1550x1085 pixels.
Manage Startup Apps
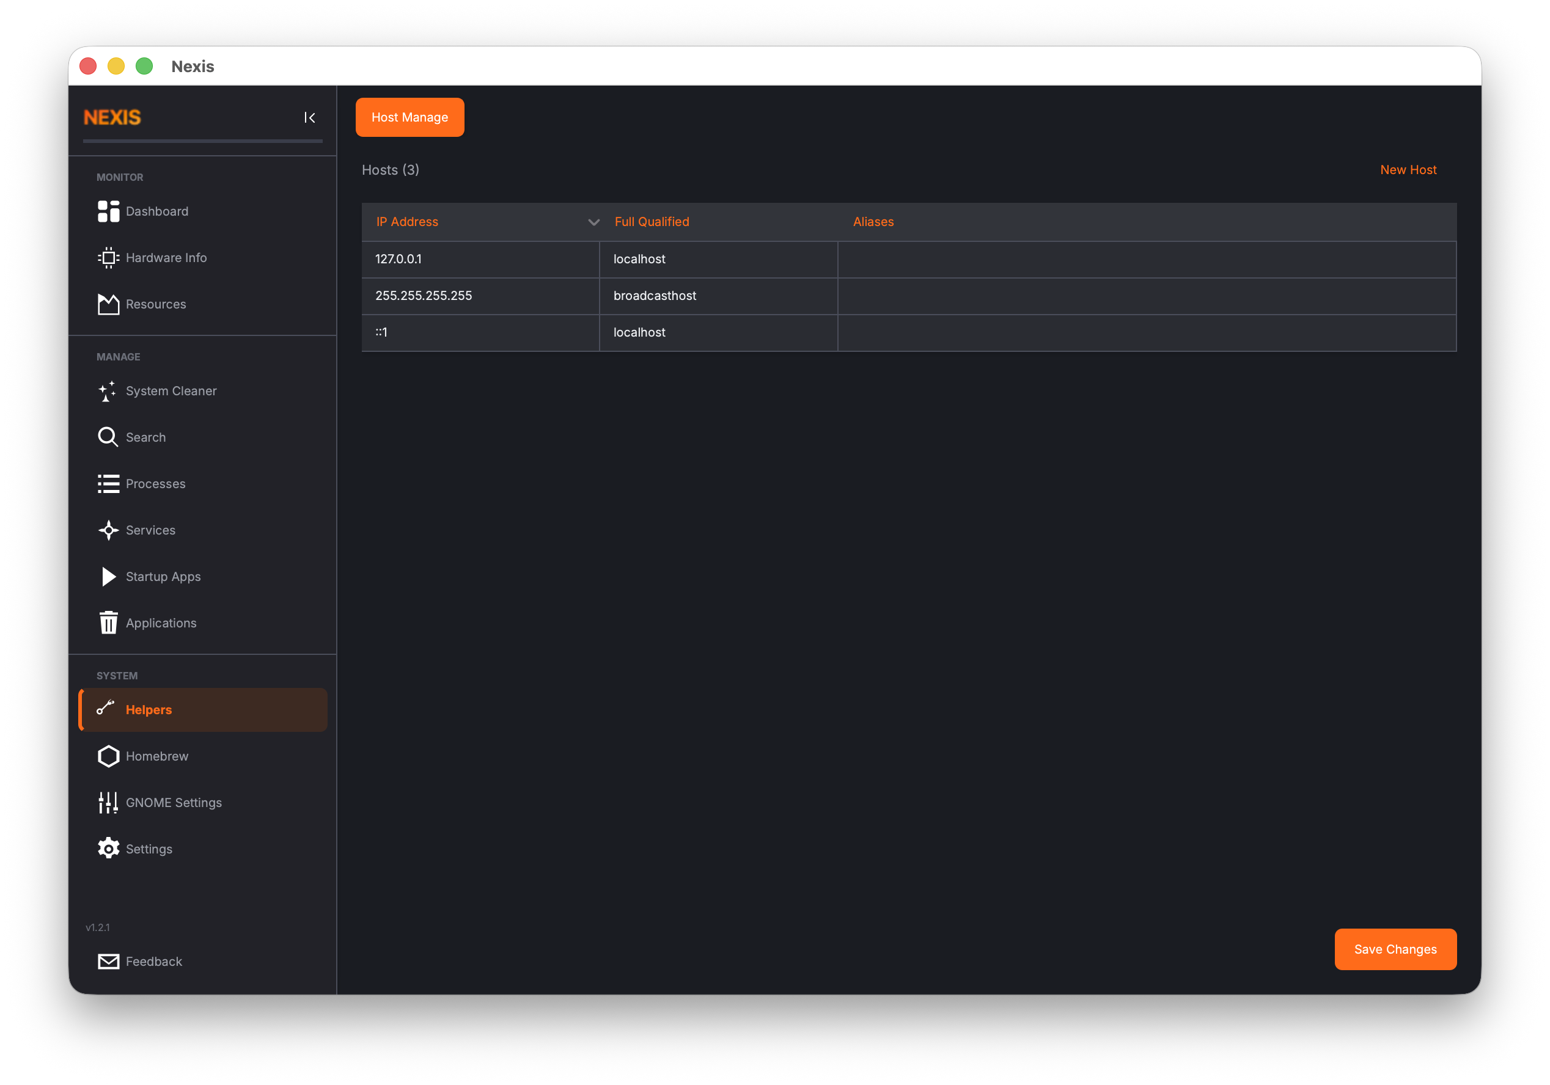[163, 576]
